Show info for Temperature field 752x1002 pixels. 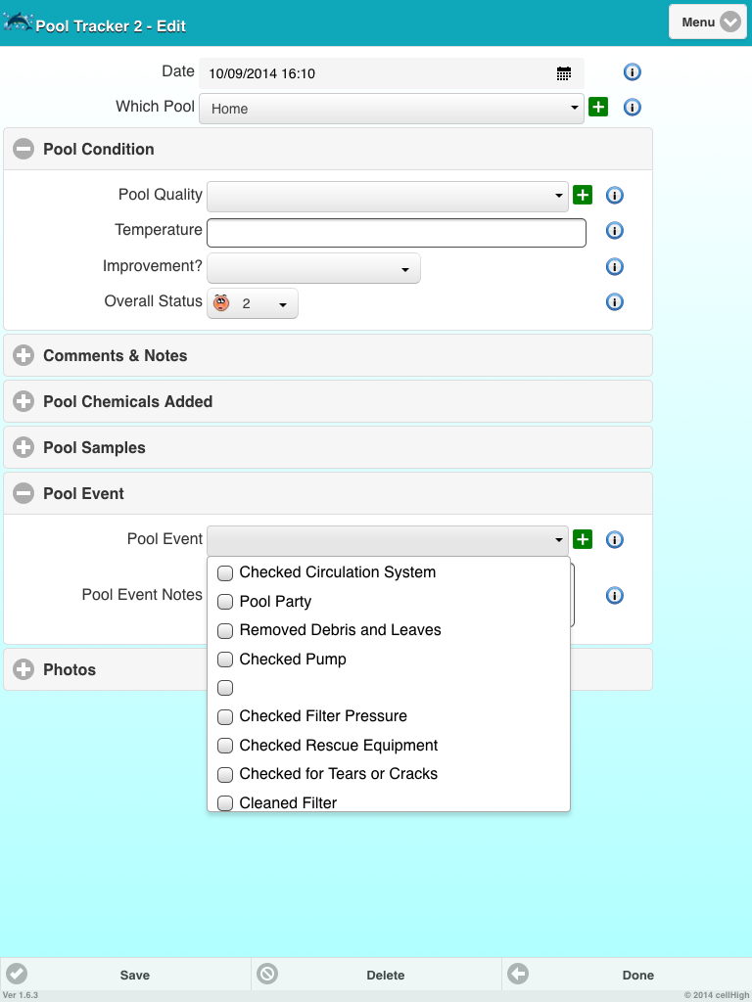(614, 231)
